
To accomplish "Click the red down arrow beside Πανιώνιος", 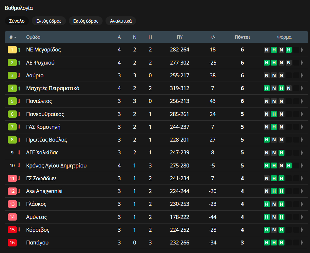I will 19,101.
